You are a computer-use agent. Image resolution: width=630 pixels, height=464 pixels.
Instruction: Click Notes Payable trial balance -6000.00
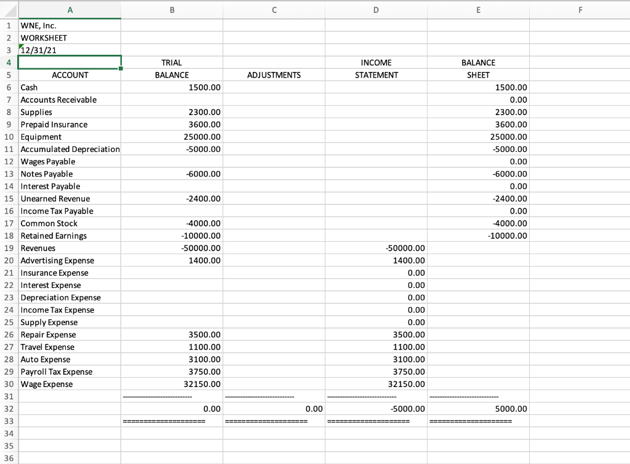172,174
